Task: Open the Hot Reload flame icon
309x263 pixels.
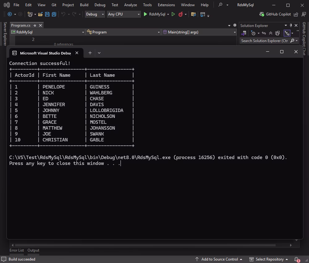Action: (181, 14)
